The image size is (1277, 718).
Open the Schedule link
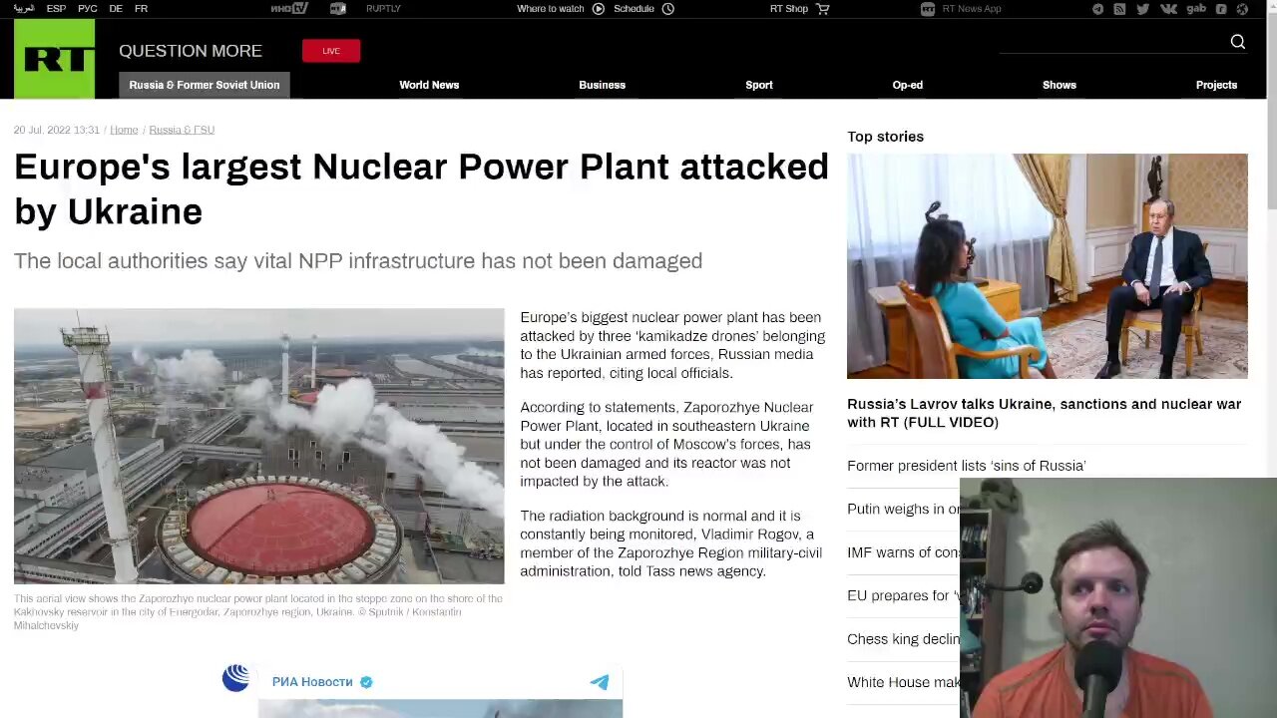635,9
